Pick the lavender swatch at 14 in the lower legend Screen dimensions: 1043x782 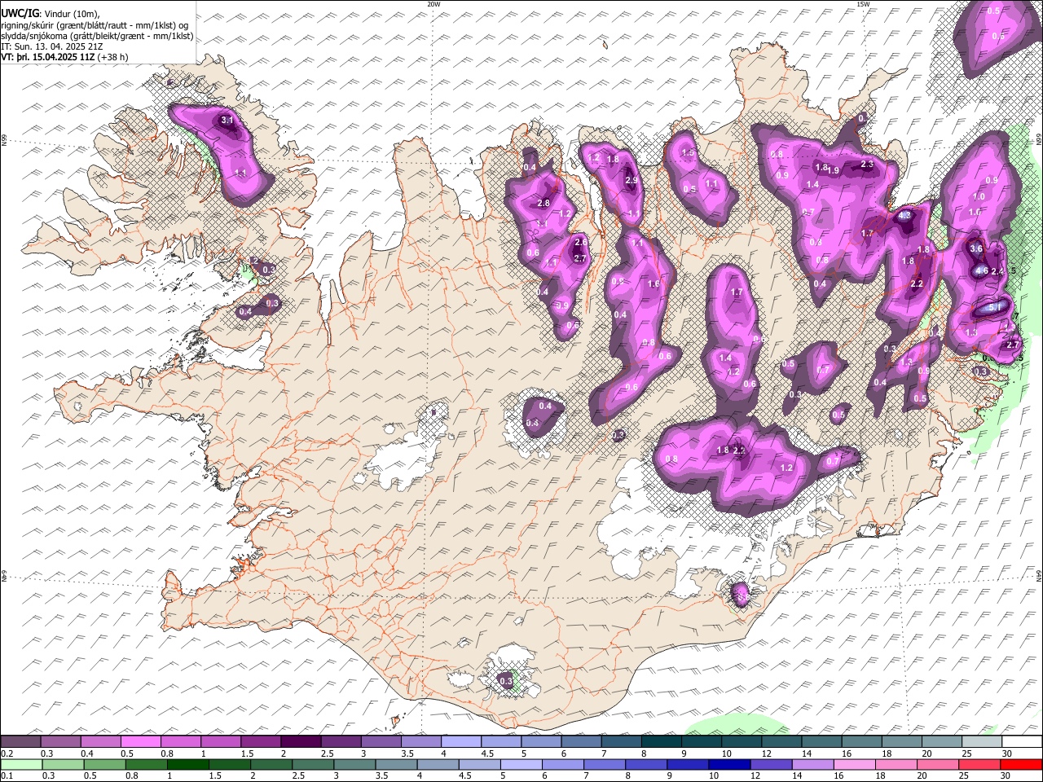pos(812,764)
